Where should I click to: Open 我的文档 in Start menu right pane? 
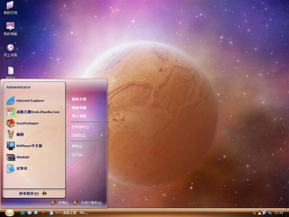(79, 99)
